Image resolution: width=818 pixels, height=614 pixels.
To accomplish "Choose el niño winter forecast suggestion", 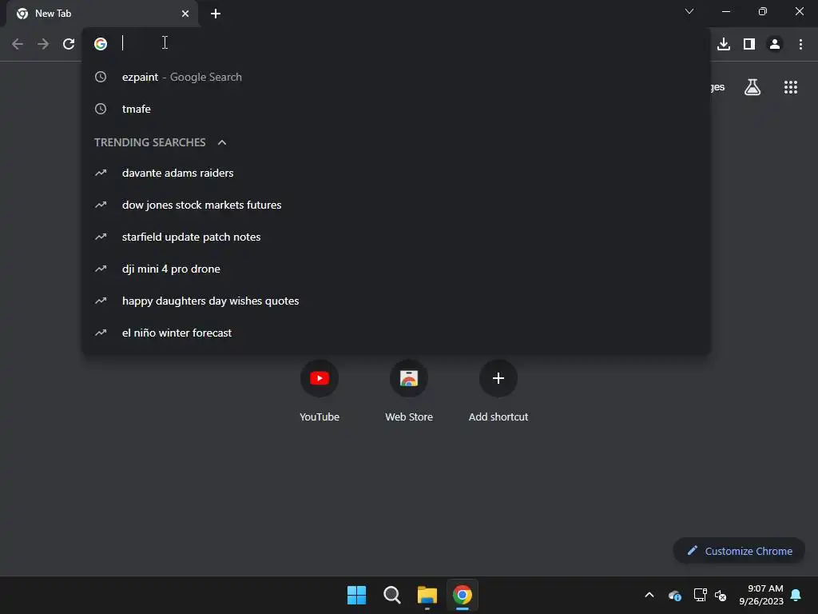I will [x=396, y=333].
